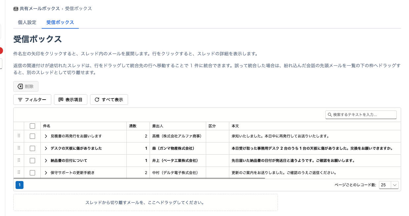Click drag handle of デスクの天板 row

(x=19, y=148)
